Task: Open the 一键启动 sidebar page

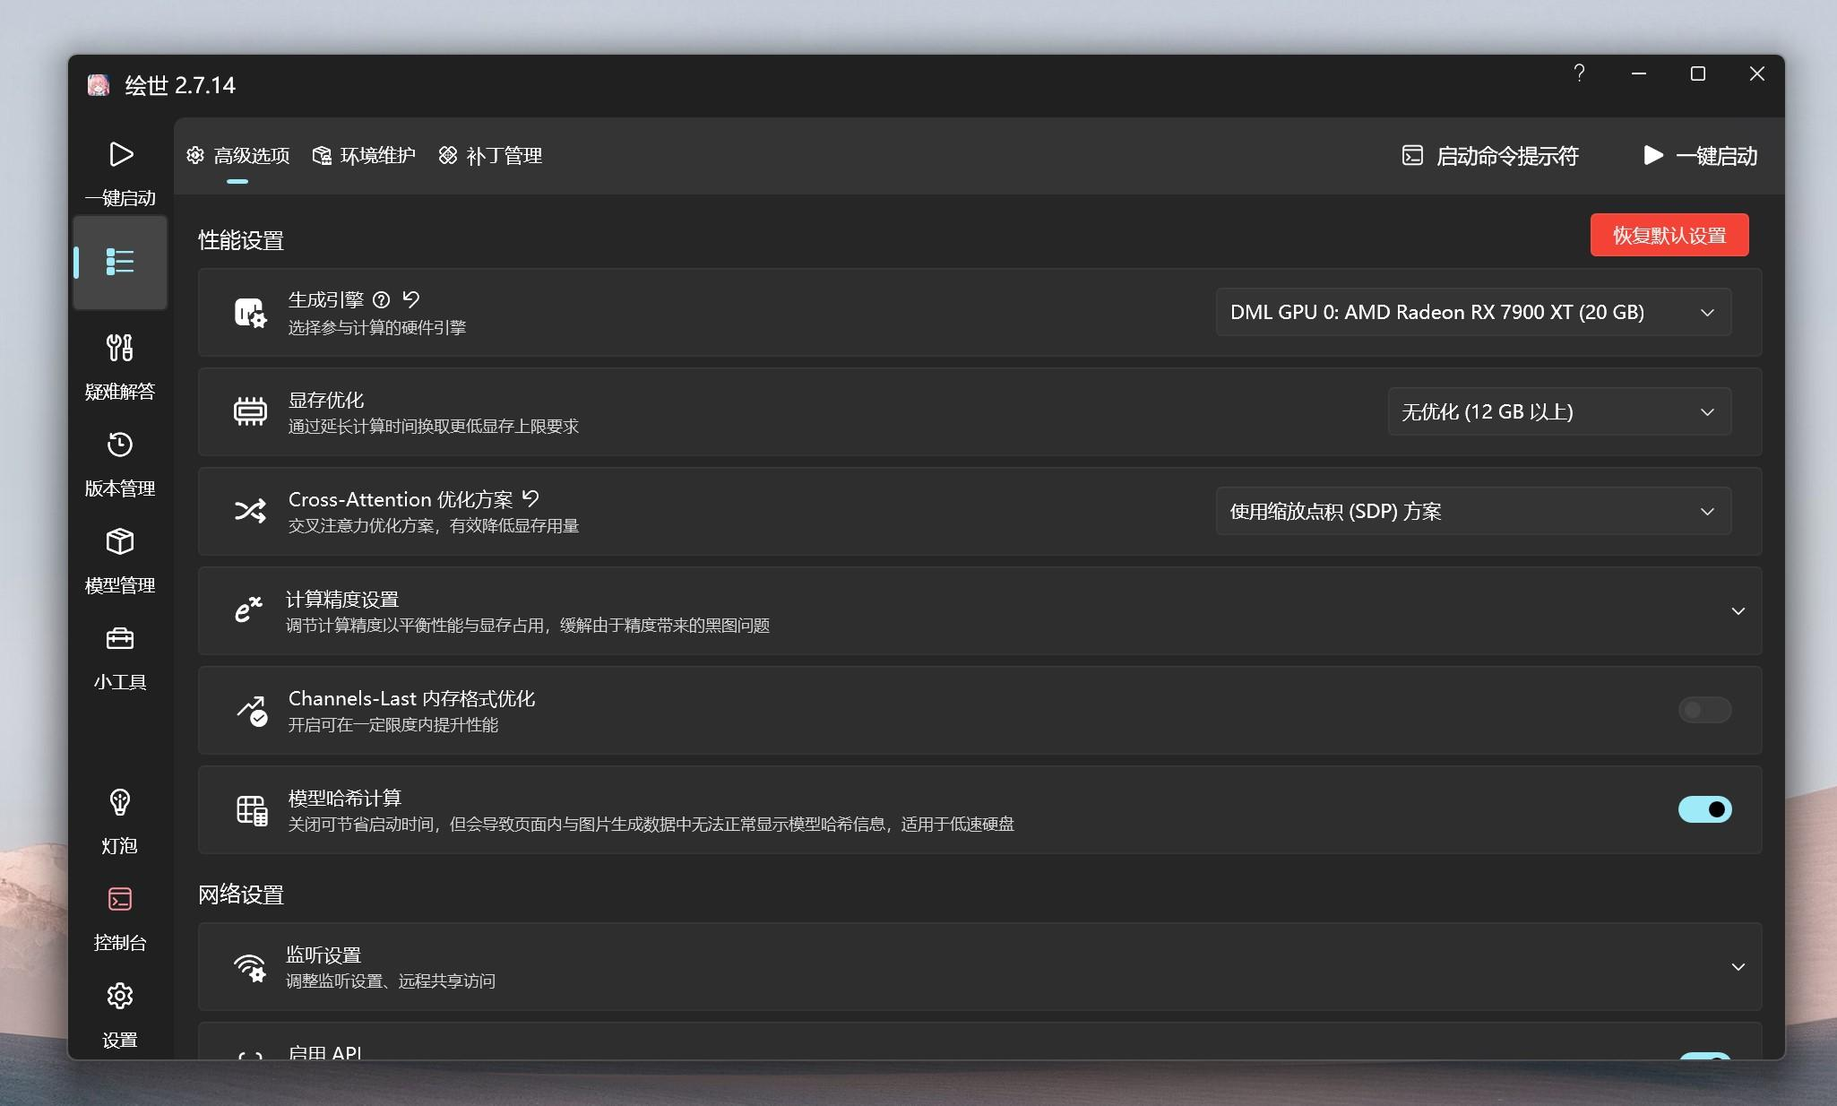Action: [x=120, y=171]
